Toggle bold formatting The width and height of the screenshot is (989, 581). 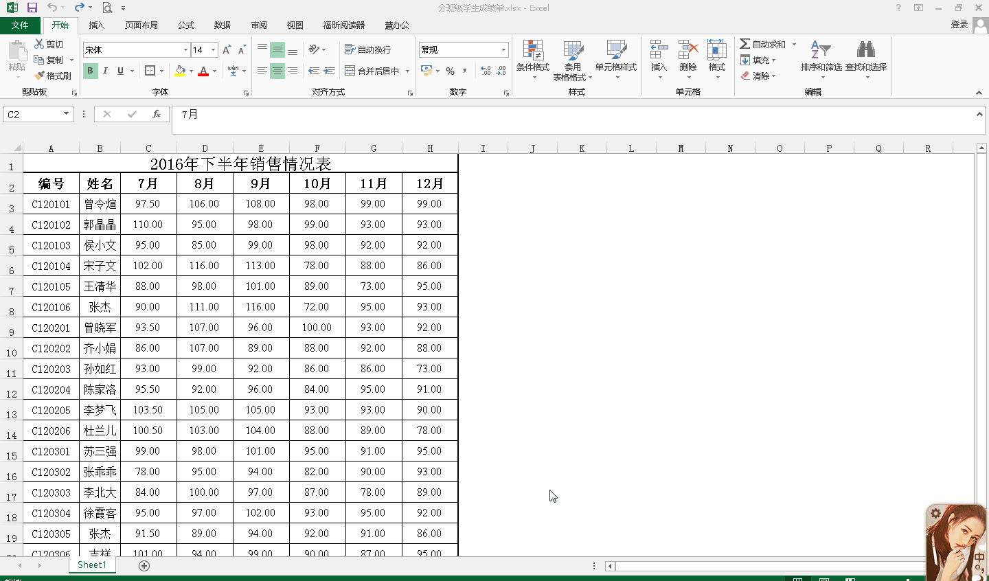point(90,71)
